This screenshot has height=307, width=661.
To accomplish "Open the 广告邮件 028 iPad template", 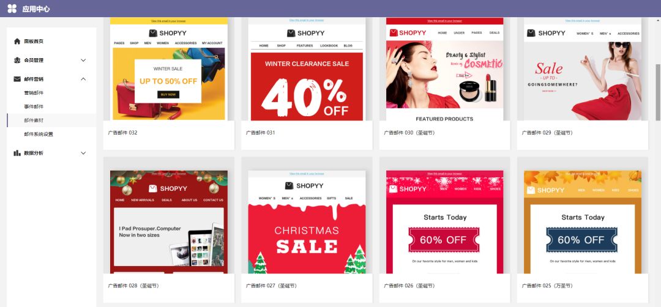I will point(169,229).
